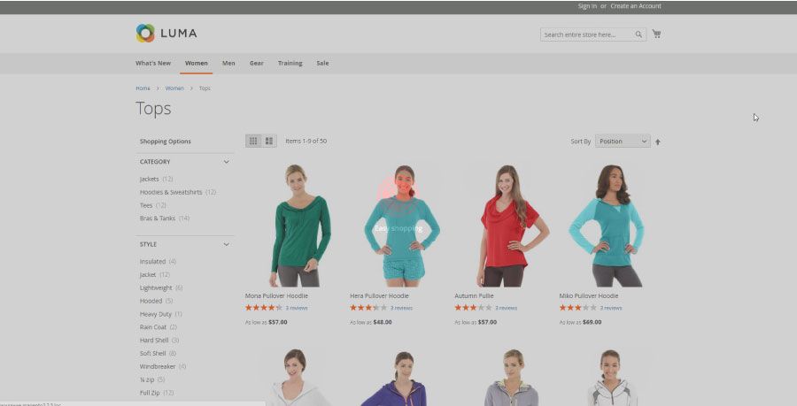Click Create an Account link
The height and width of the screenshot is (406, 797).
[635, 6]
